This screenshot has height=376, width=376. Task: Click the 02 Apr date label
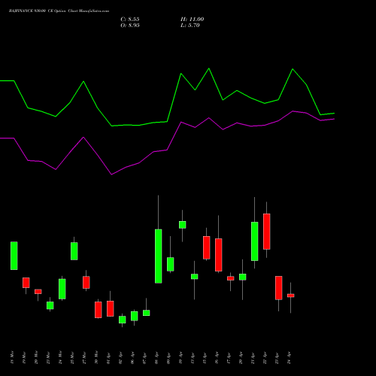pyautogui.click(x=120, y=358)
